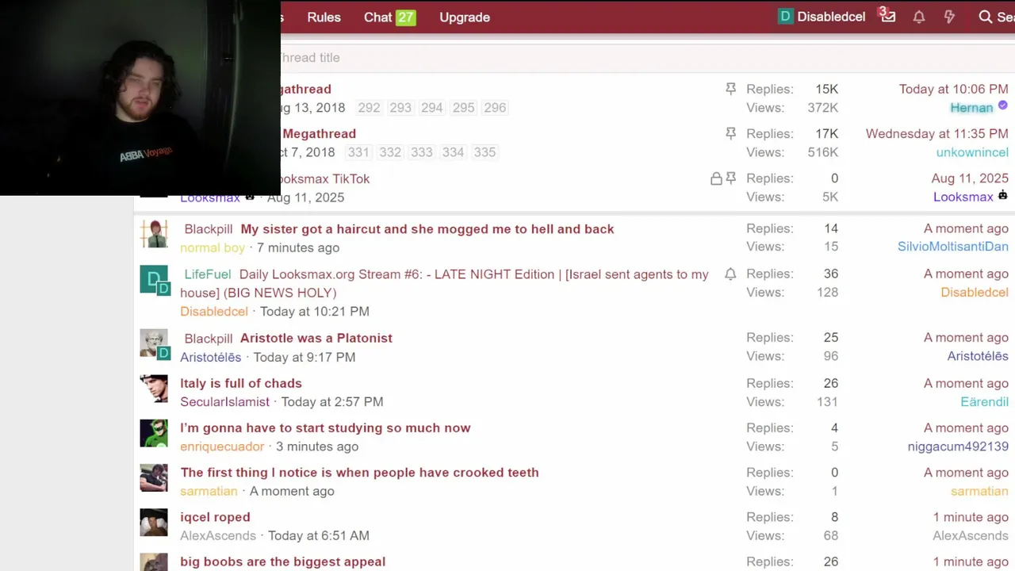Open 'crooked teeth' thread

click(x=359, y=473)
